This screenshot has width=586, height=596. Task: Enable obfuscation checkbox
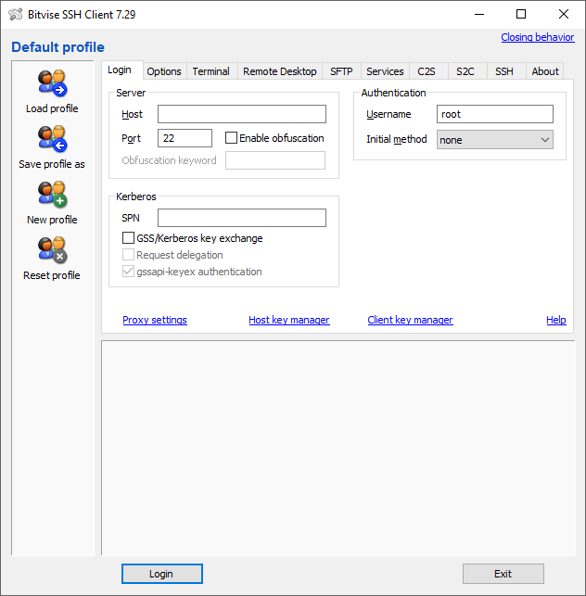pos(231,137)
